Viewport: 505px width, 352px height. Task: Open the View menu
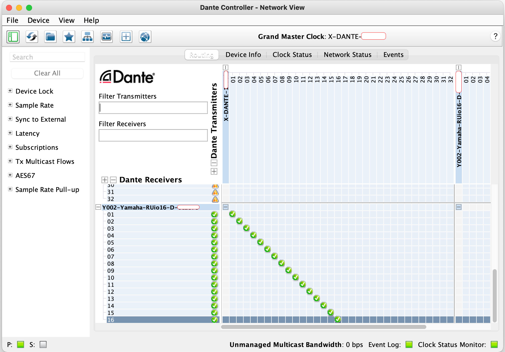66,20
